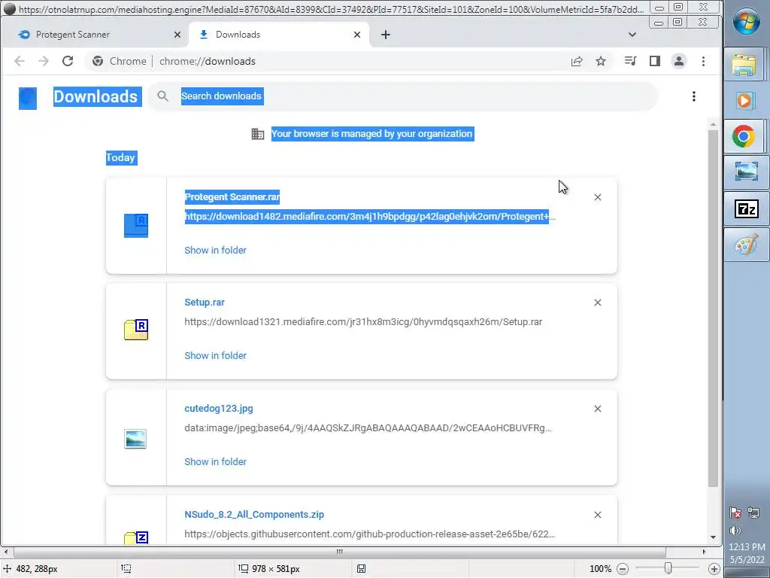Open the Protegent mediafire download URL
This screenshot has width=770, height=578.
370,217
